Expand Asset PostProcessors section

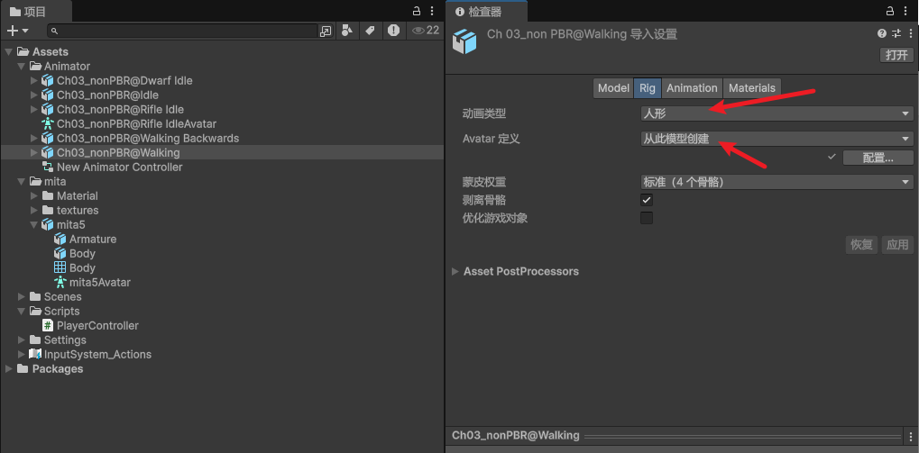coord(455,272)
